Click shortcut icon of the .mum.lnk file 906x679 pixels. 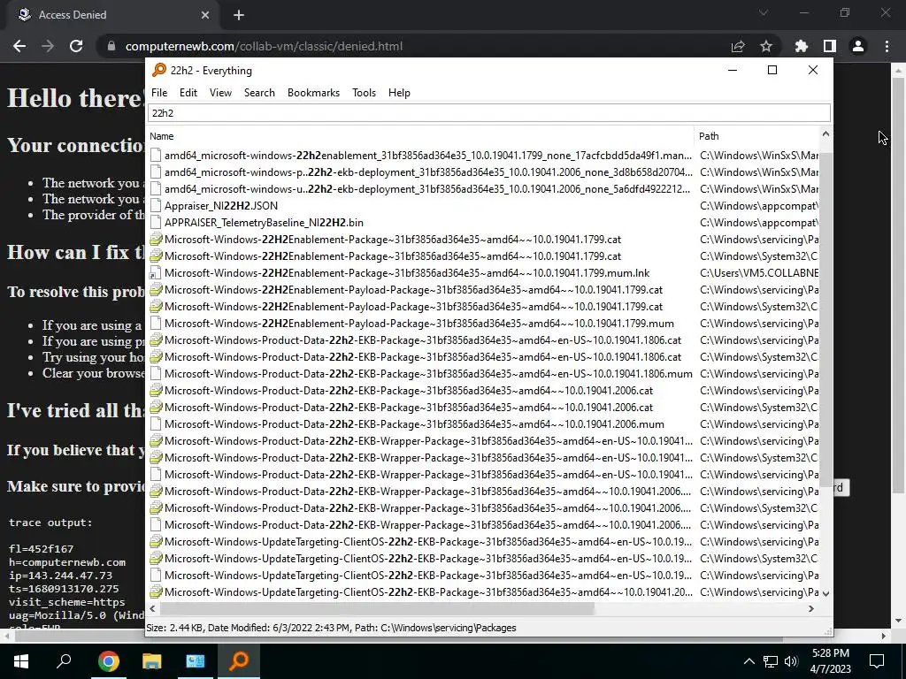click(x=156, y=272)
